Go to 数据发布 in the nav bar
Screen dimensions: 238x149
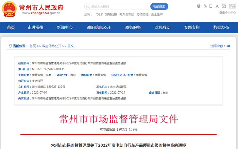point(221,27)
